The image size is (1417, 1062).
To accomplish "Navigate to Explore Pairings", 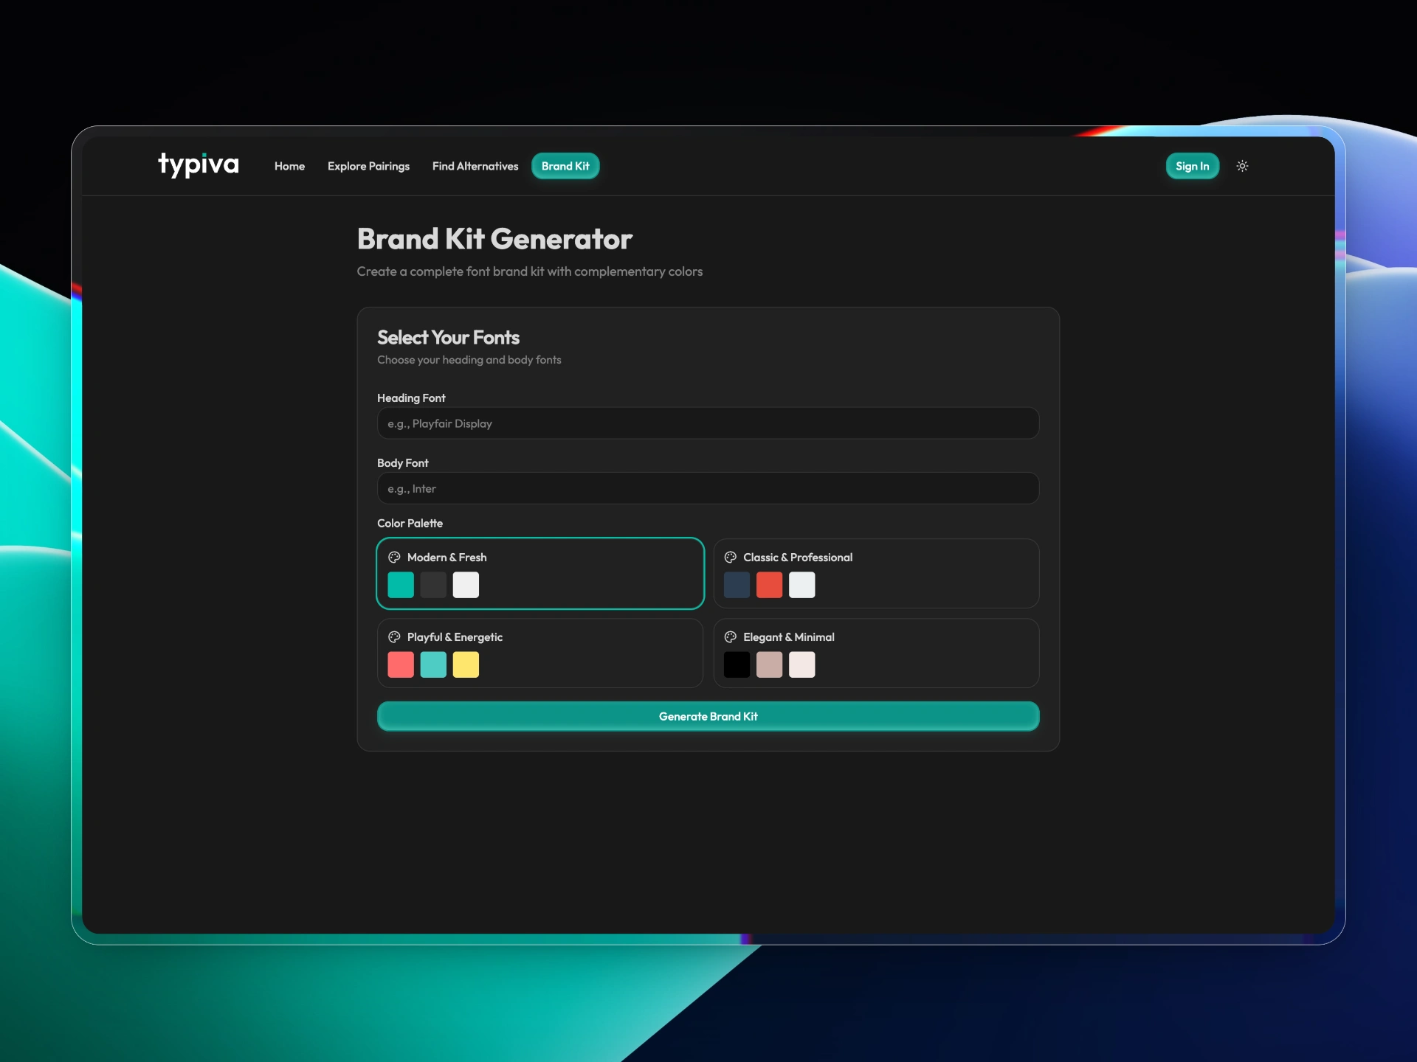I will [x=368, y=166].
